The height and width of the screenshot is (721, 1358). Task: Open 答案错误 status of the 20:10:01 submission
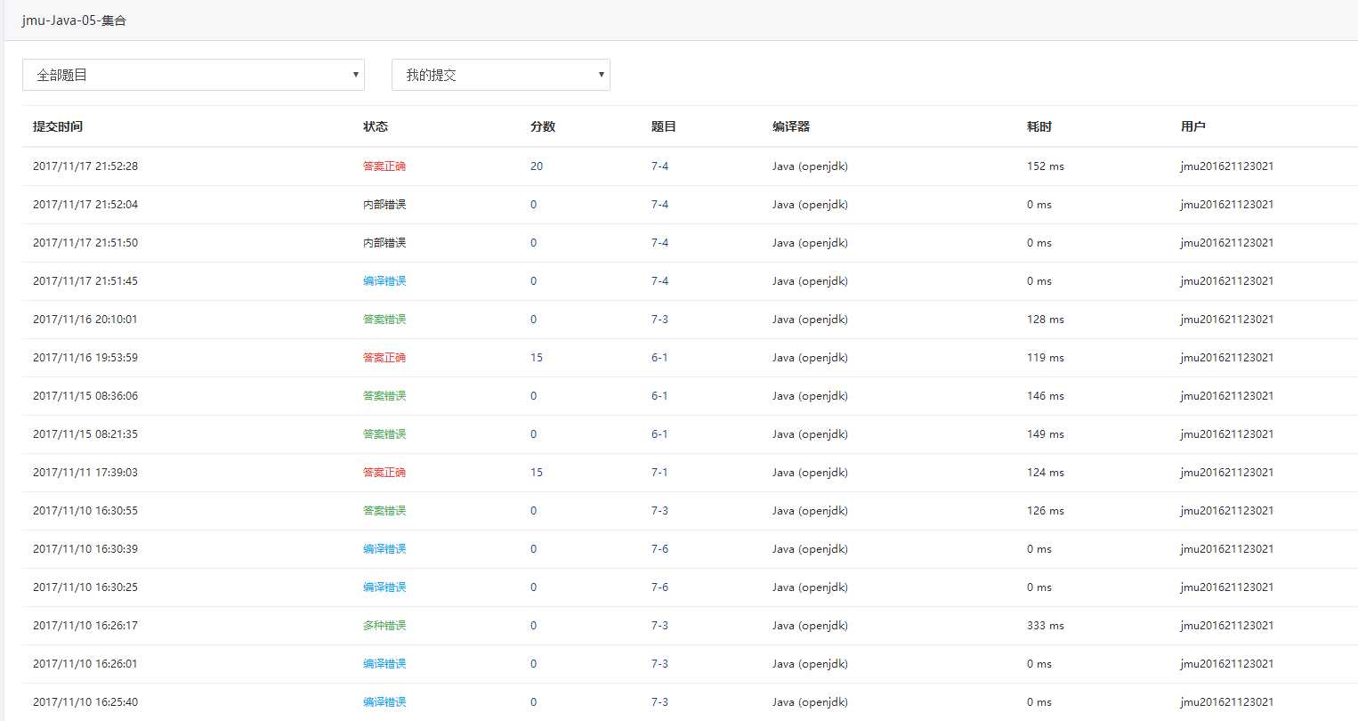pyautogui.click(x=384, y=320)
